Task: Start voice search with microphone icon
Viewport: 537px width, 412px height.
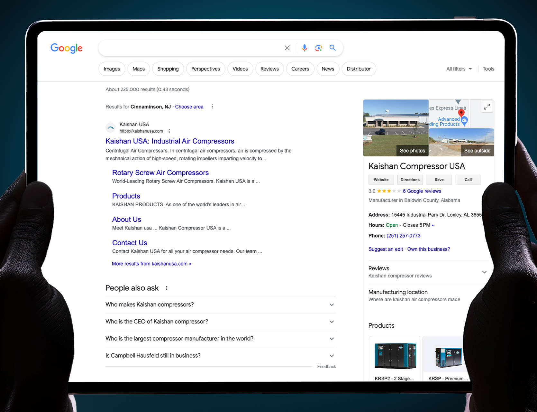Action: pyautogui.click(x=304, y=48)
